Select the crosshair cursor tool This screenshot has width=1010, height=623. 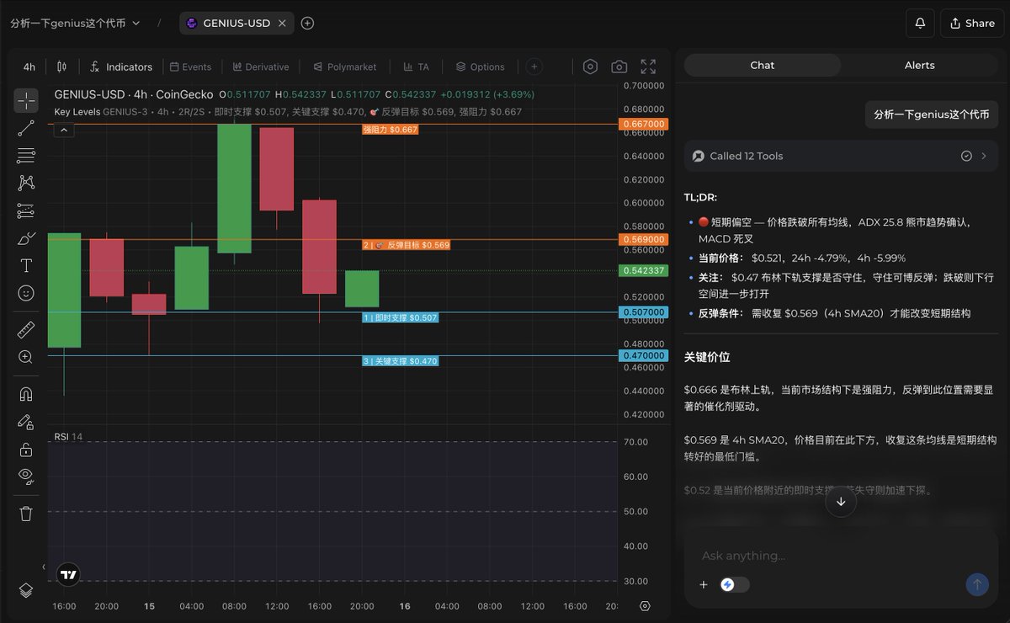click(26, 101)
